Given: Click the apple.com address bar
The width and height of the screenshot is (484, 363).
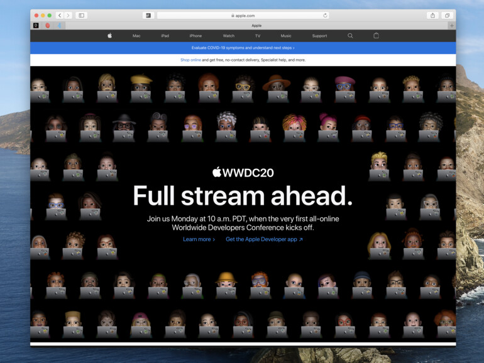Looking at the screenshot, I should coord(243,16).
